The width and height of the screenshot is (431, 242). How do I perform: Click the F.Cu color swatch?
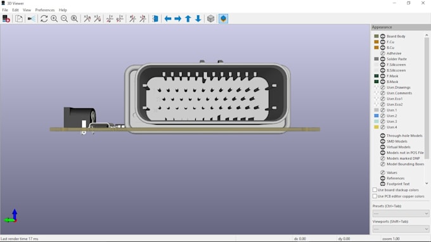(376, 42)
